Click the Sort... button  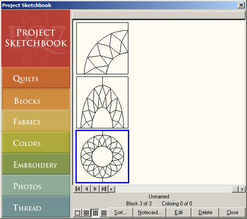(x=121, y=213)
